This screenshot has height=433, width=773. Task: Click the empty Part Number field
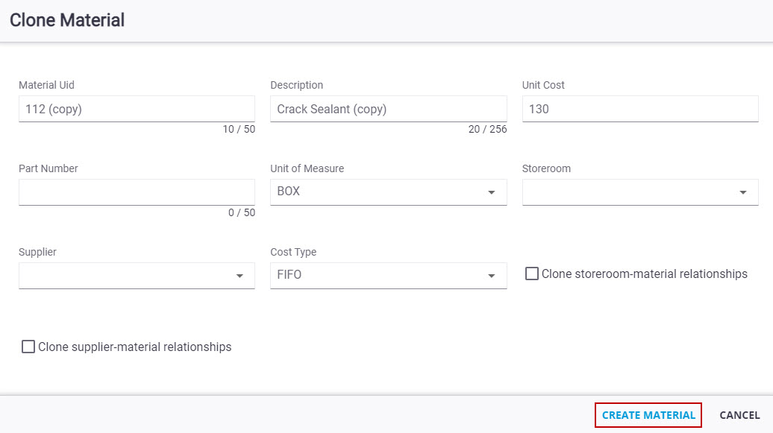point(137,192)
